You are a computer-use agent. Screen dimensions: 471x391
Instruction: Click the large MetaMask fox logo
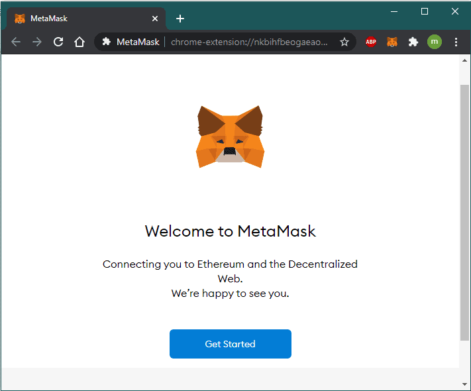230,137
